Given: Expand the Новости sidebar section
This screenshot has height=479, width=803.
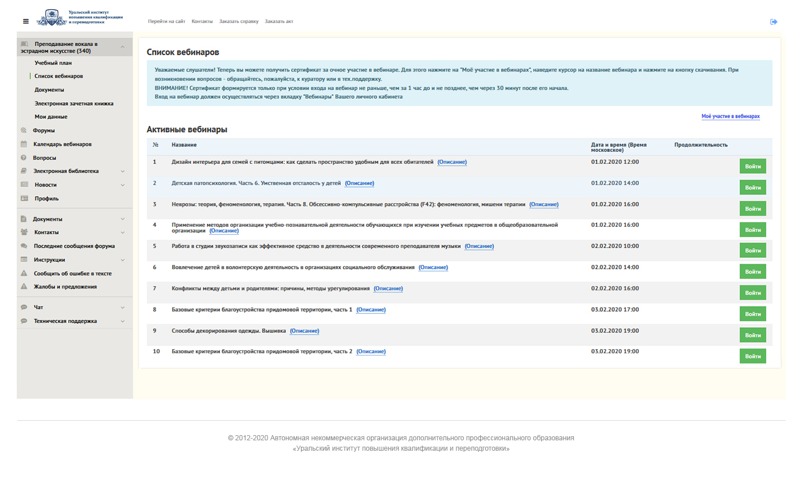Looking at the screenshot, I should [x=122, y=185].
